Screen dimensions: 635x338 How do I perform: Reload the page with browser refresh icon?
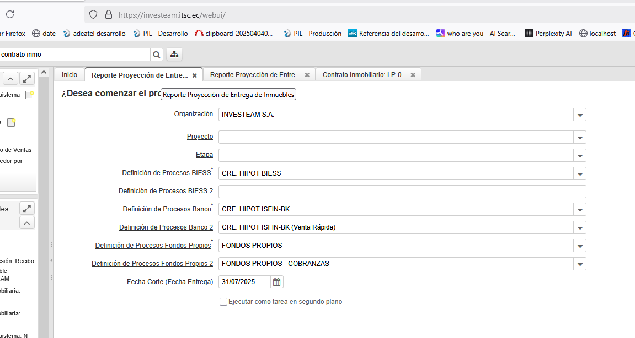[10, 14]
